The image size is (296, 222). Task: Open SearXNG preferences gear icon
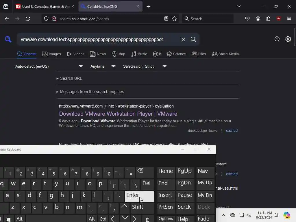(288, 39)
